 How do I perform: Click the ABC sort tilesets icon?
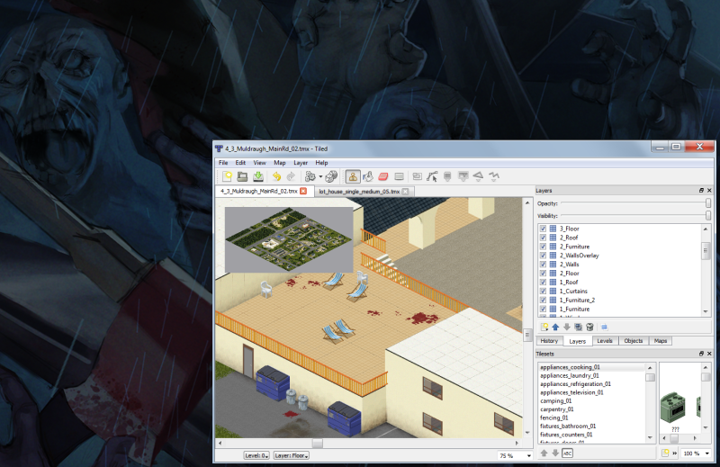568,454
